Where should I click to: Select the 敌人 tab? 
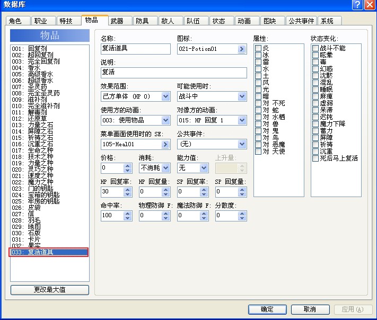[171, 21]
